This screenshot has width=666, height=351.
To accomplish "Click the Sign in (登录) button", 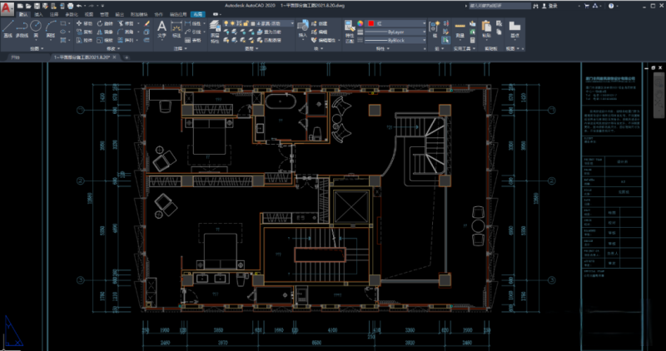I will click(x=550, y=6).
